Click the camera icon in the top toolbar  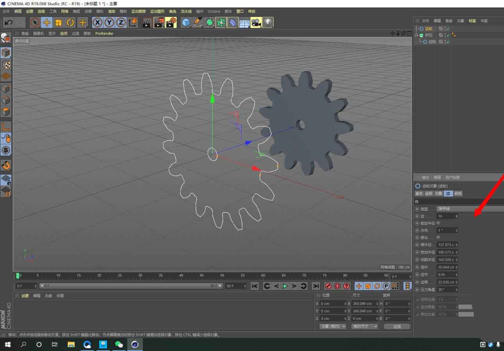point(256,23)
